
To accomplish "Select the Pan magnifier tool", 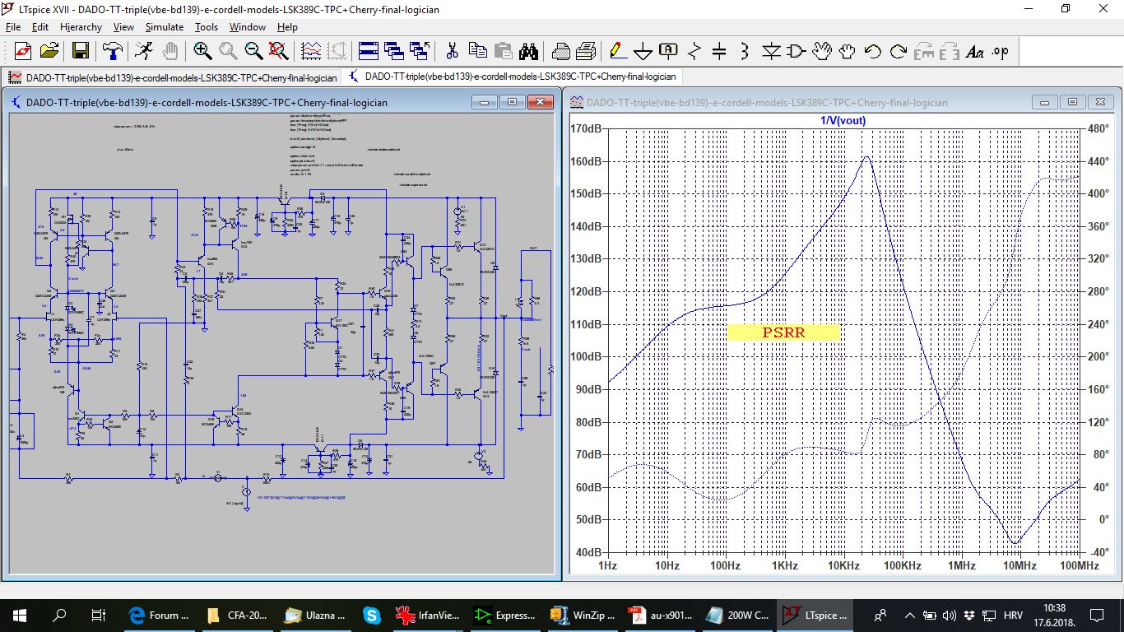I will (228, 51).
